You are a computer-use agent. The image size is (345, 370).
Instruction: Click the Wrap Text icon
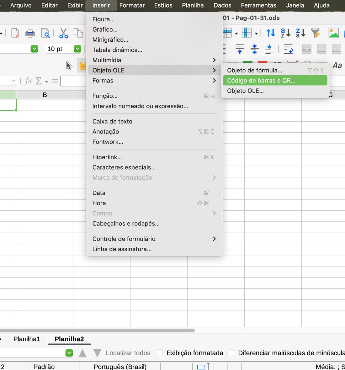[288, 49]
